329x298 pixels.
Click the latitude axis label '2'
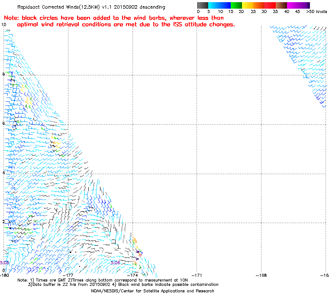pyautogui.click(x=3, y=222)
